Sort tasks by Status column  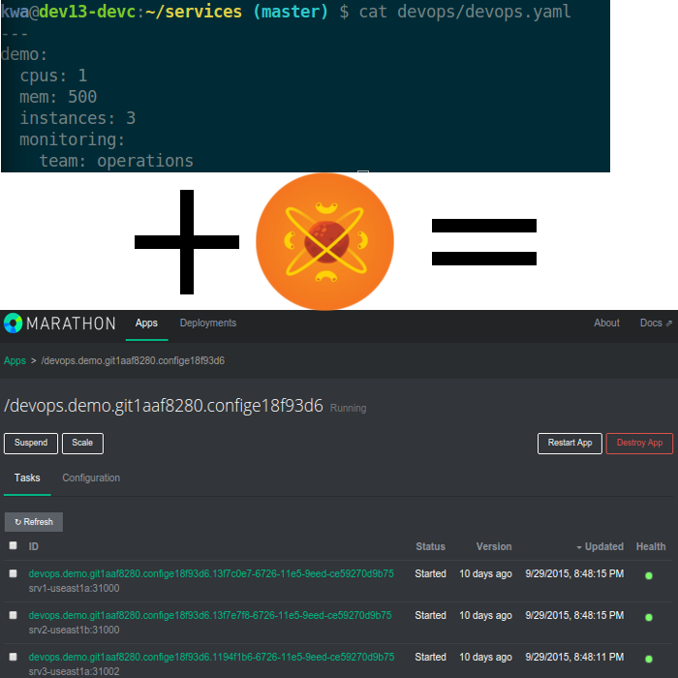coord(430,546)
